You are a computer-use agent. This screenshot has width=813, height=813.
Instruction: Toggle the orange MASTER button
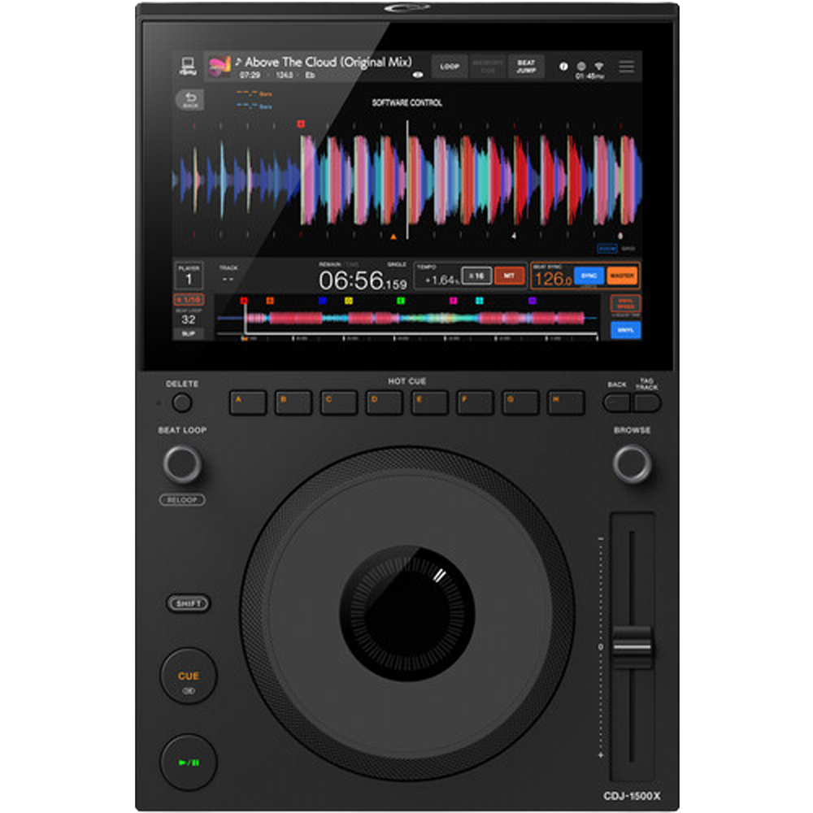point(622,276)
